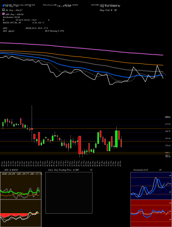Click the ADX indicator chart panel
This screenshot has width=172, height=227.
click(21, 186)
